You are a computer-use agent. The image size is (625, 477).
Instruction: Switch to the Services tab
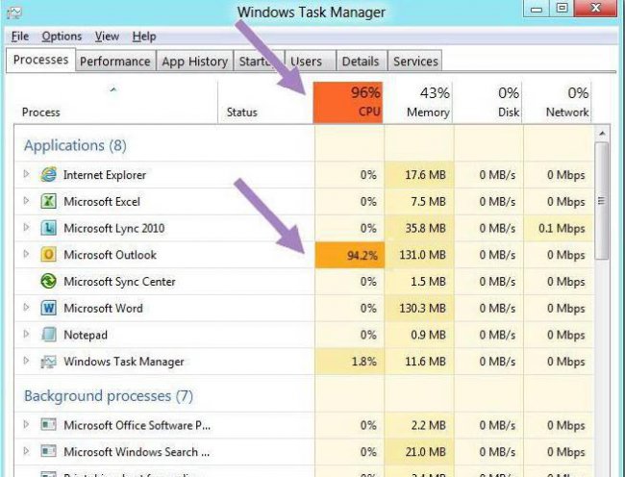[415, 62]
